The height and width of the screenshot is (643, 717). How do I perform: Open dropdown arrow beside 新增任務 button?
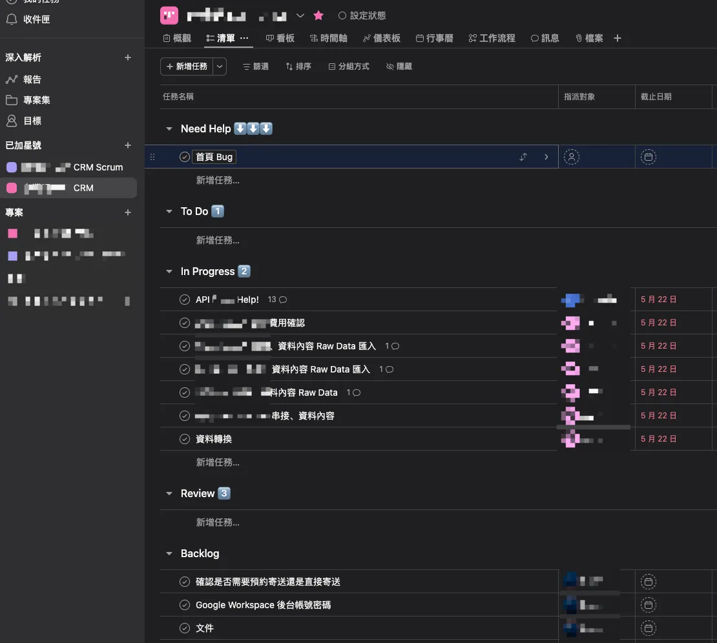220,66
